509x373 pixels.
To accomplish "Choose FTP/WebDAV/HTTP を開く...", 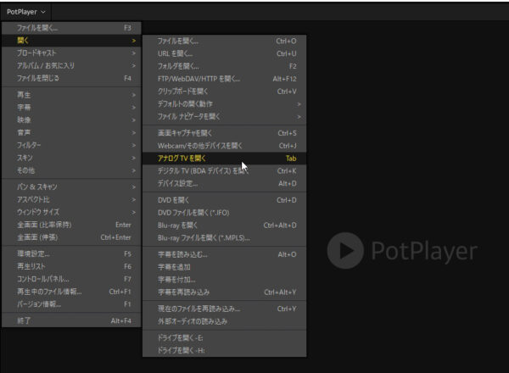I will 224,79.
